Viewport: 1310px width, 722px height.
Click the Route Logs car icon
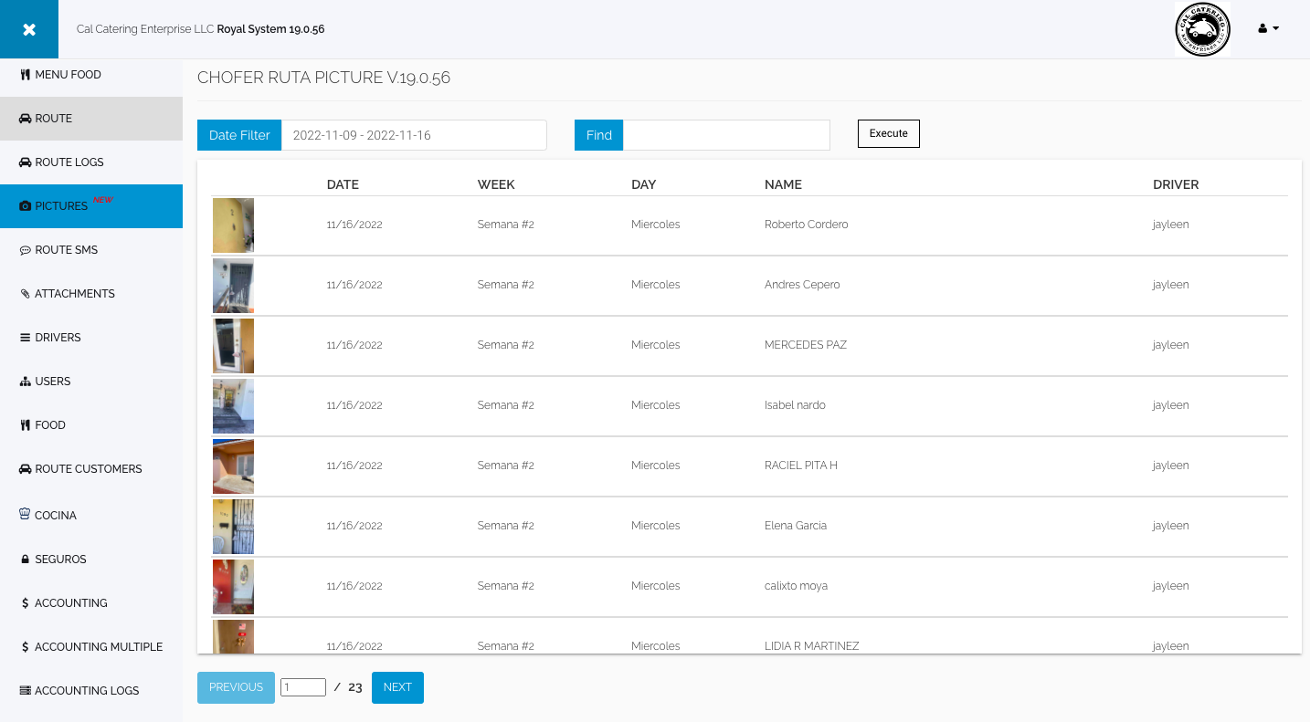[x=25, y=162]
